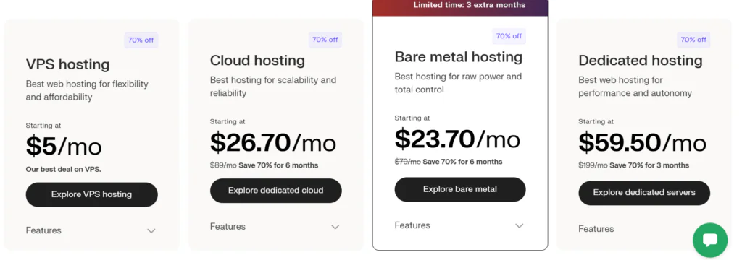This screenshot has width=742, height=260.
Task: Click Explore dedicated servers button
Action: pos(644,193)
